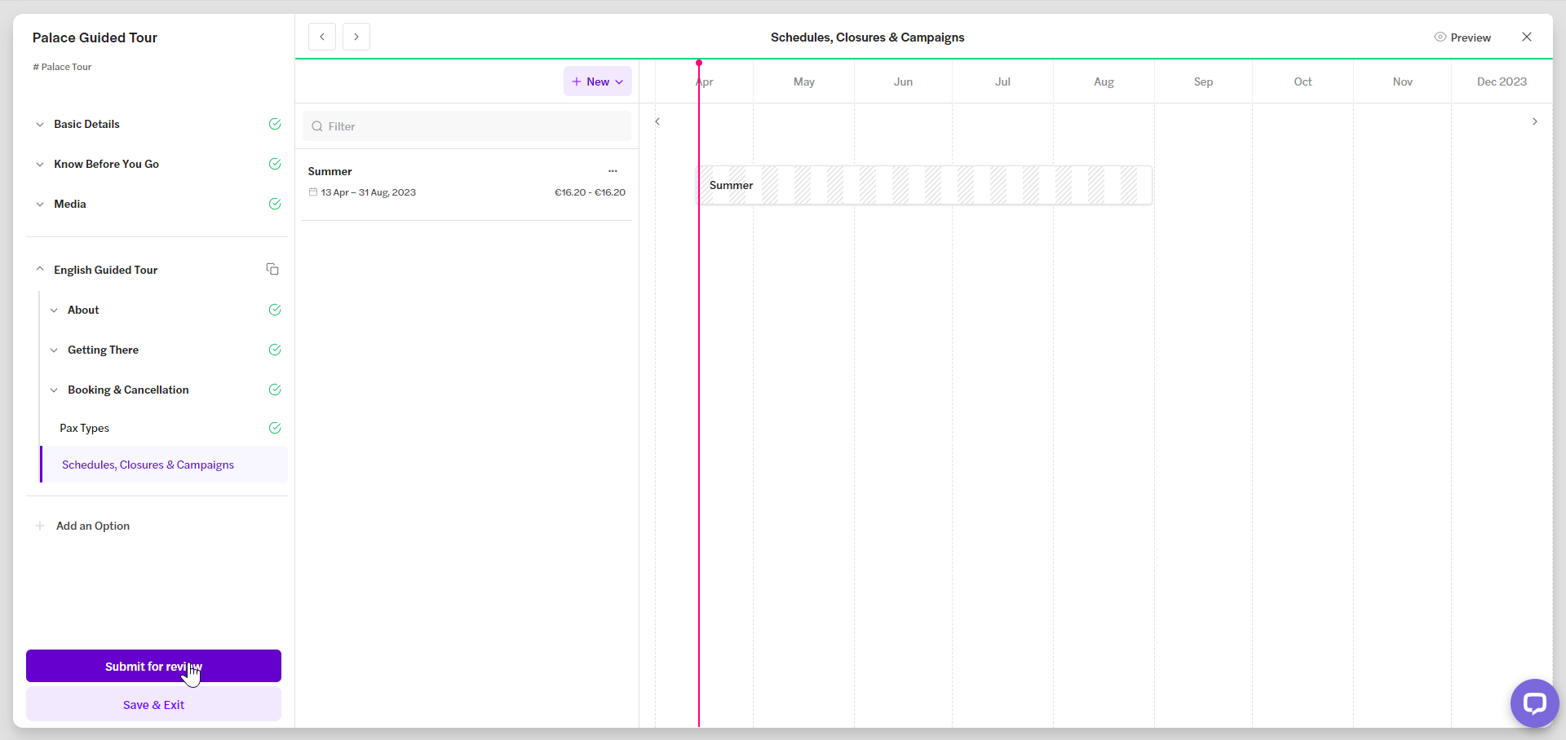Open Summer schedule three-dot menu
This screenshot has height=740, width=1566.
(613, 171)
